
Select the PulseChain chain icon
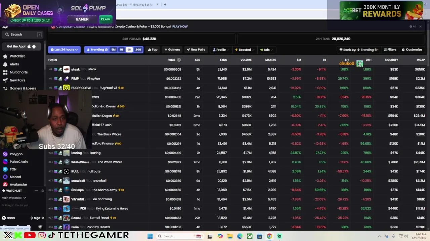tap(5, 162)
